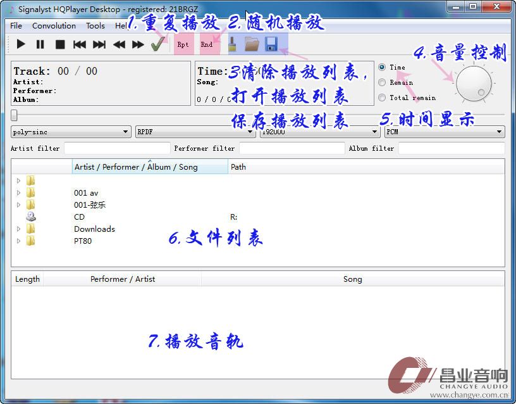
Task: Skip to the previous track
Action: [x=80, y=44]
